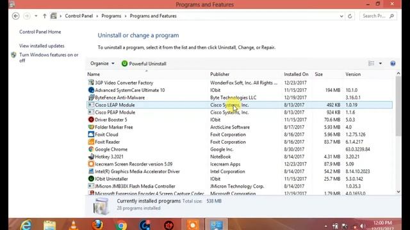The width and height of the screenshot is (410, 230).
Task: Click the Powerful Uninstall button
Action: (x=143, y=63)
